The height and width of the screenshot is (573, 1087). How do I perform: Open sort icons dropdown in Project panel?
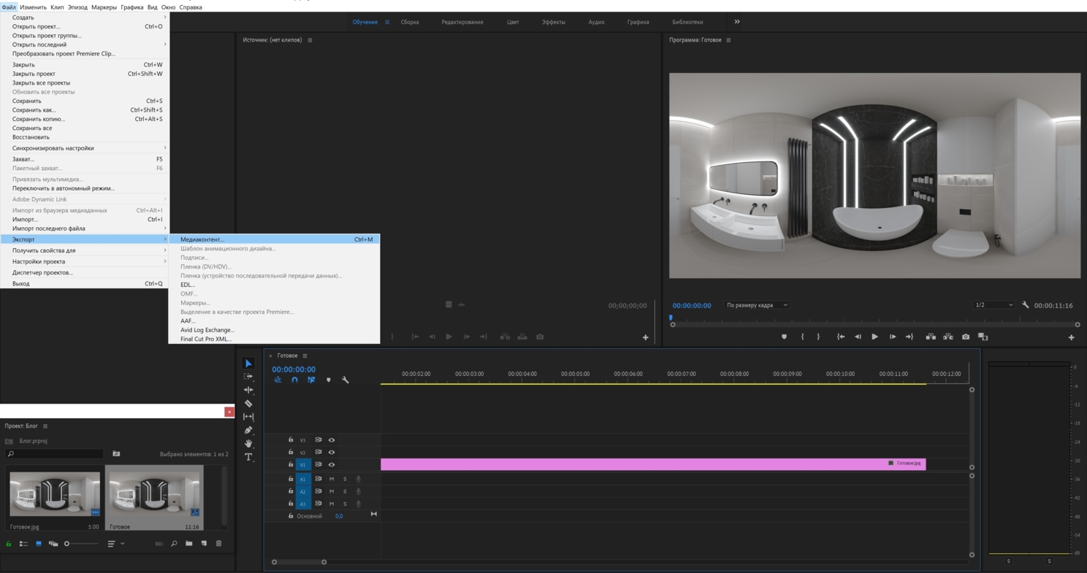pyautogui.click(x=115, y=543)
